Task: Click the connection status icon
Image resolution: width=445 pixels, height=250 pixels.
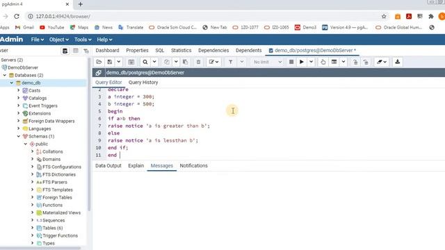Action: (99, 72)
